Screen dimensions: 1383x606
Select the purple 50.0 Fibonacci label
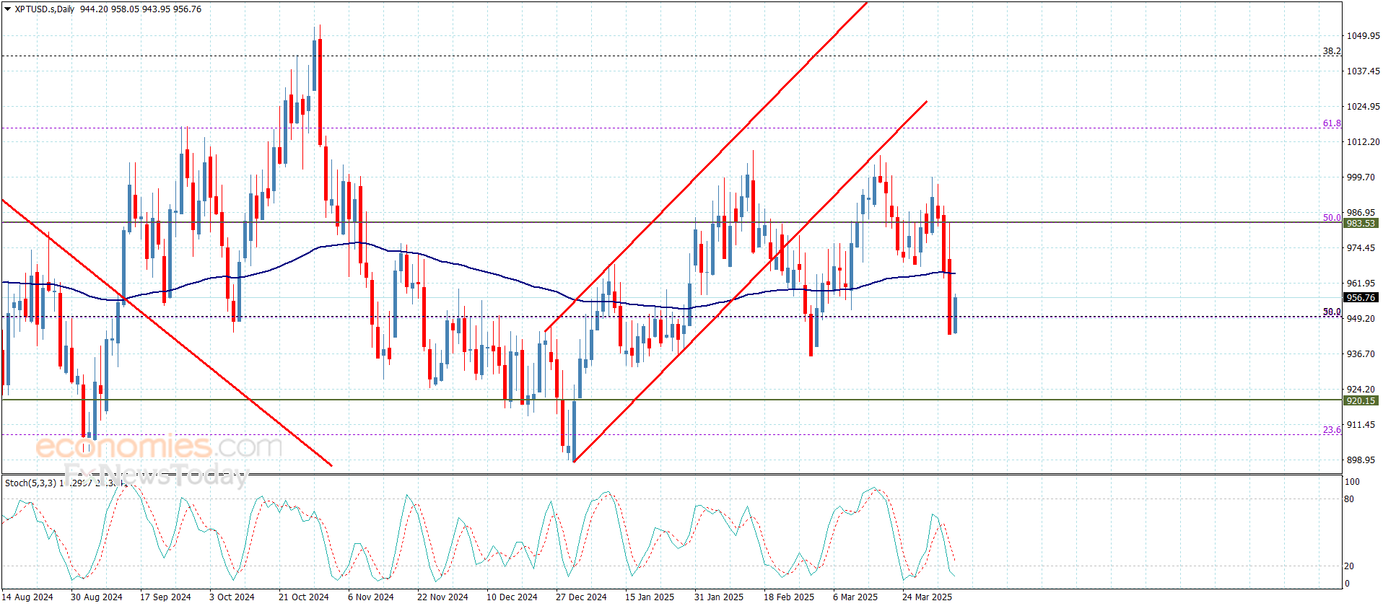point(1332,217)
